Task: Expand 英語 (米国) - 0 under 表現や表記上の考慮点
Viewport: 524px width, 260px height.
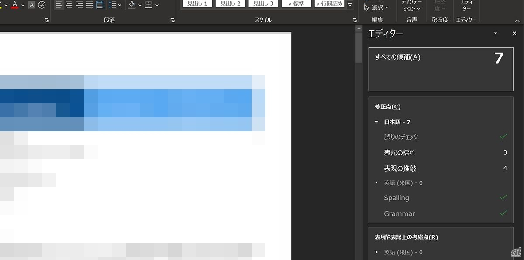Action: [x=376, y=253]
